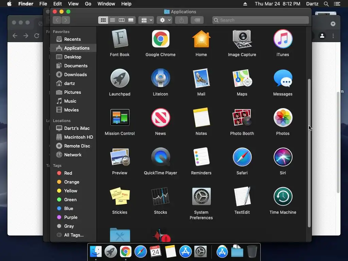Select the Messages app icon
This screenshot has width=348, height=261.
tap(283, 78)
